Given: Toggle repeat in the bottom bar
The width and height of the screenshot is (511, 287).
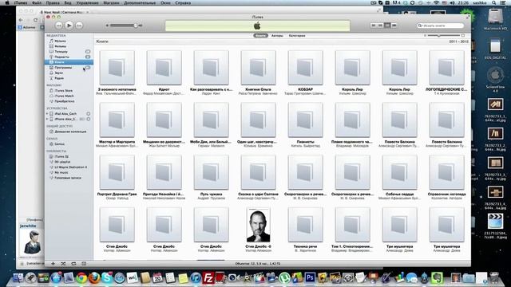Looking at the screenshot, I should pos(73,264).
